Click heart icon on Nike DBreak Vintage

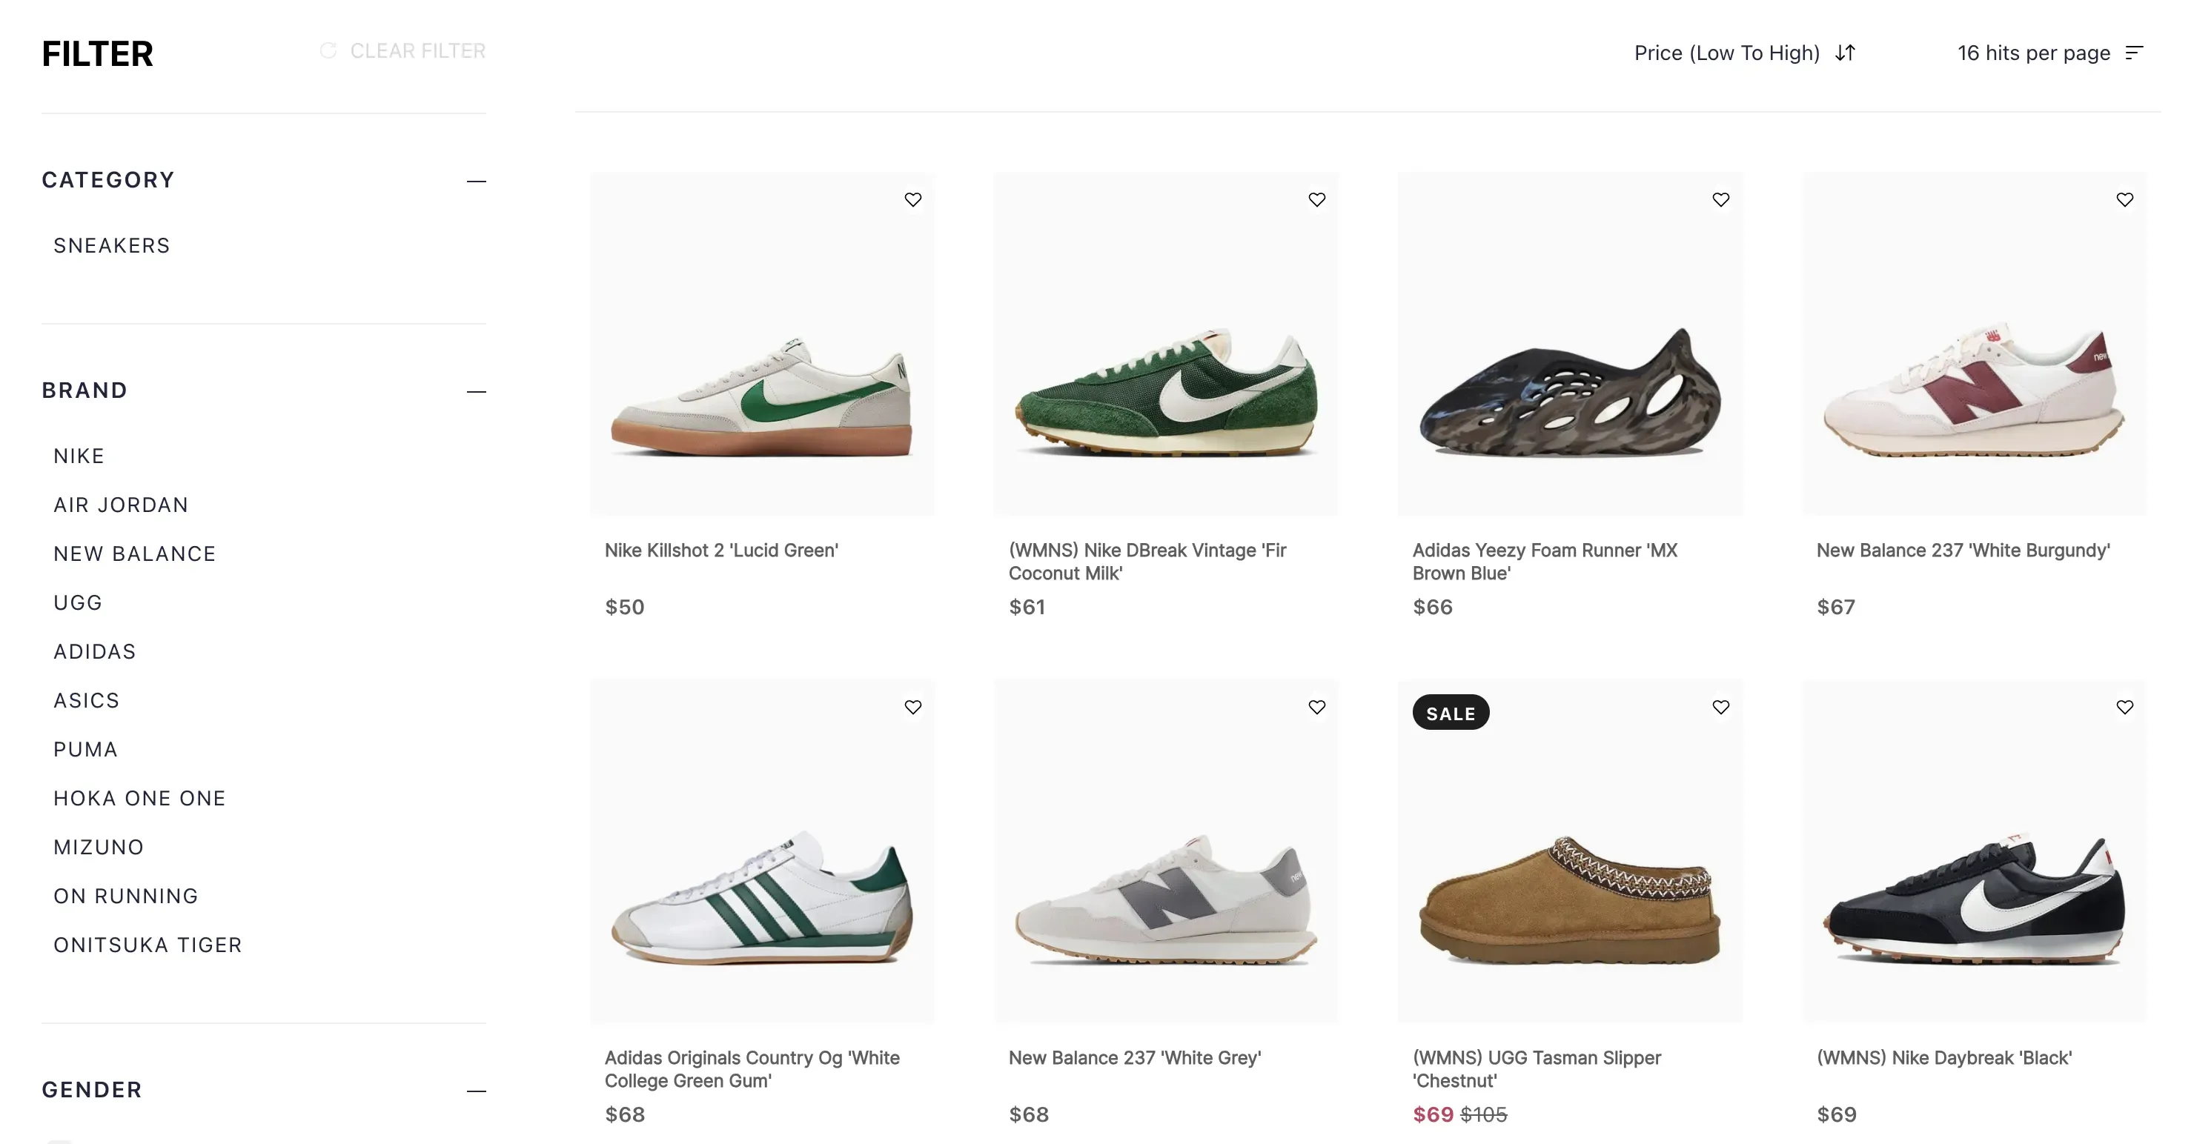1316,199
